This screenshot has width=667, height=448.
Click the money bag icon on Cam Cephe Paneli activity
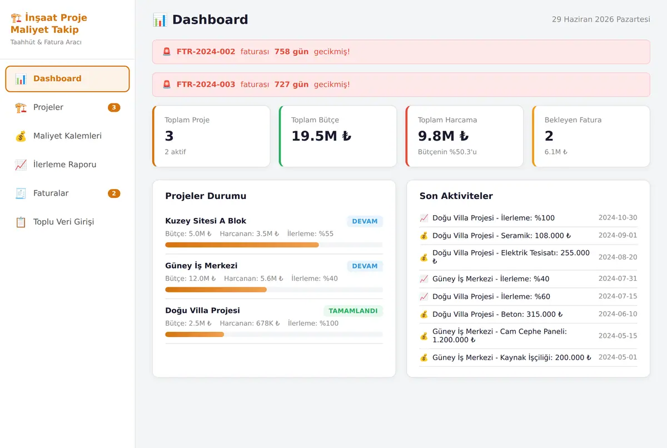424,336
